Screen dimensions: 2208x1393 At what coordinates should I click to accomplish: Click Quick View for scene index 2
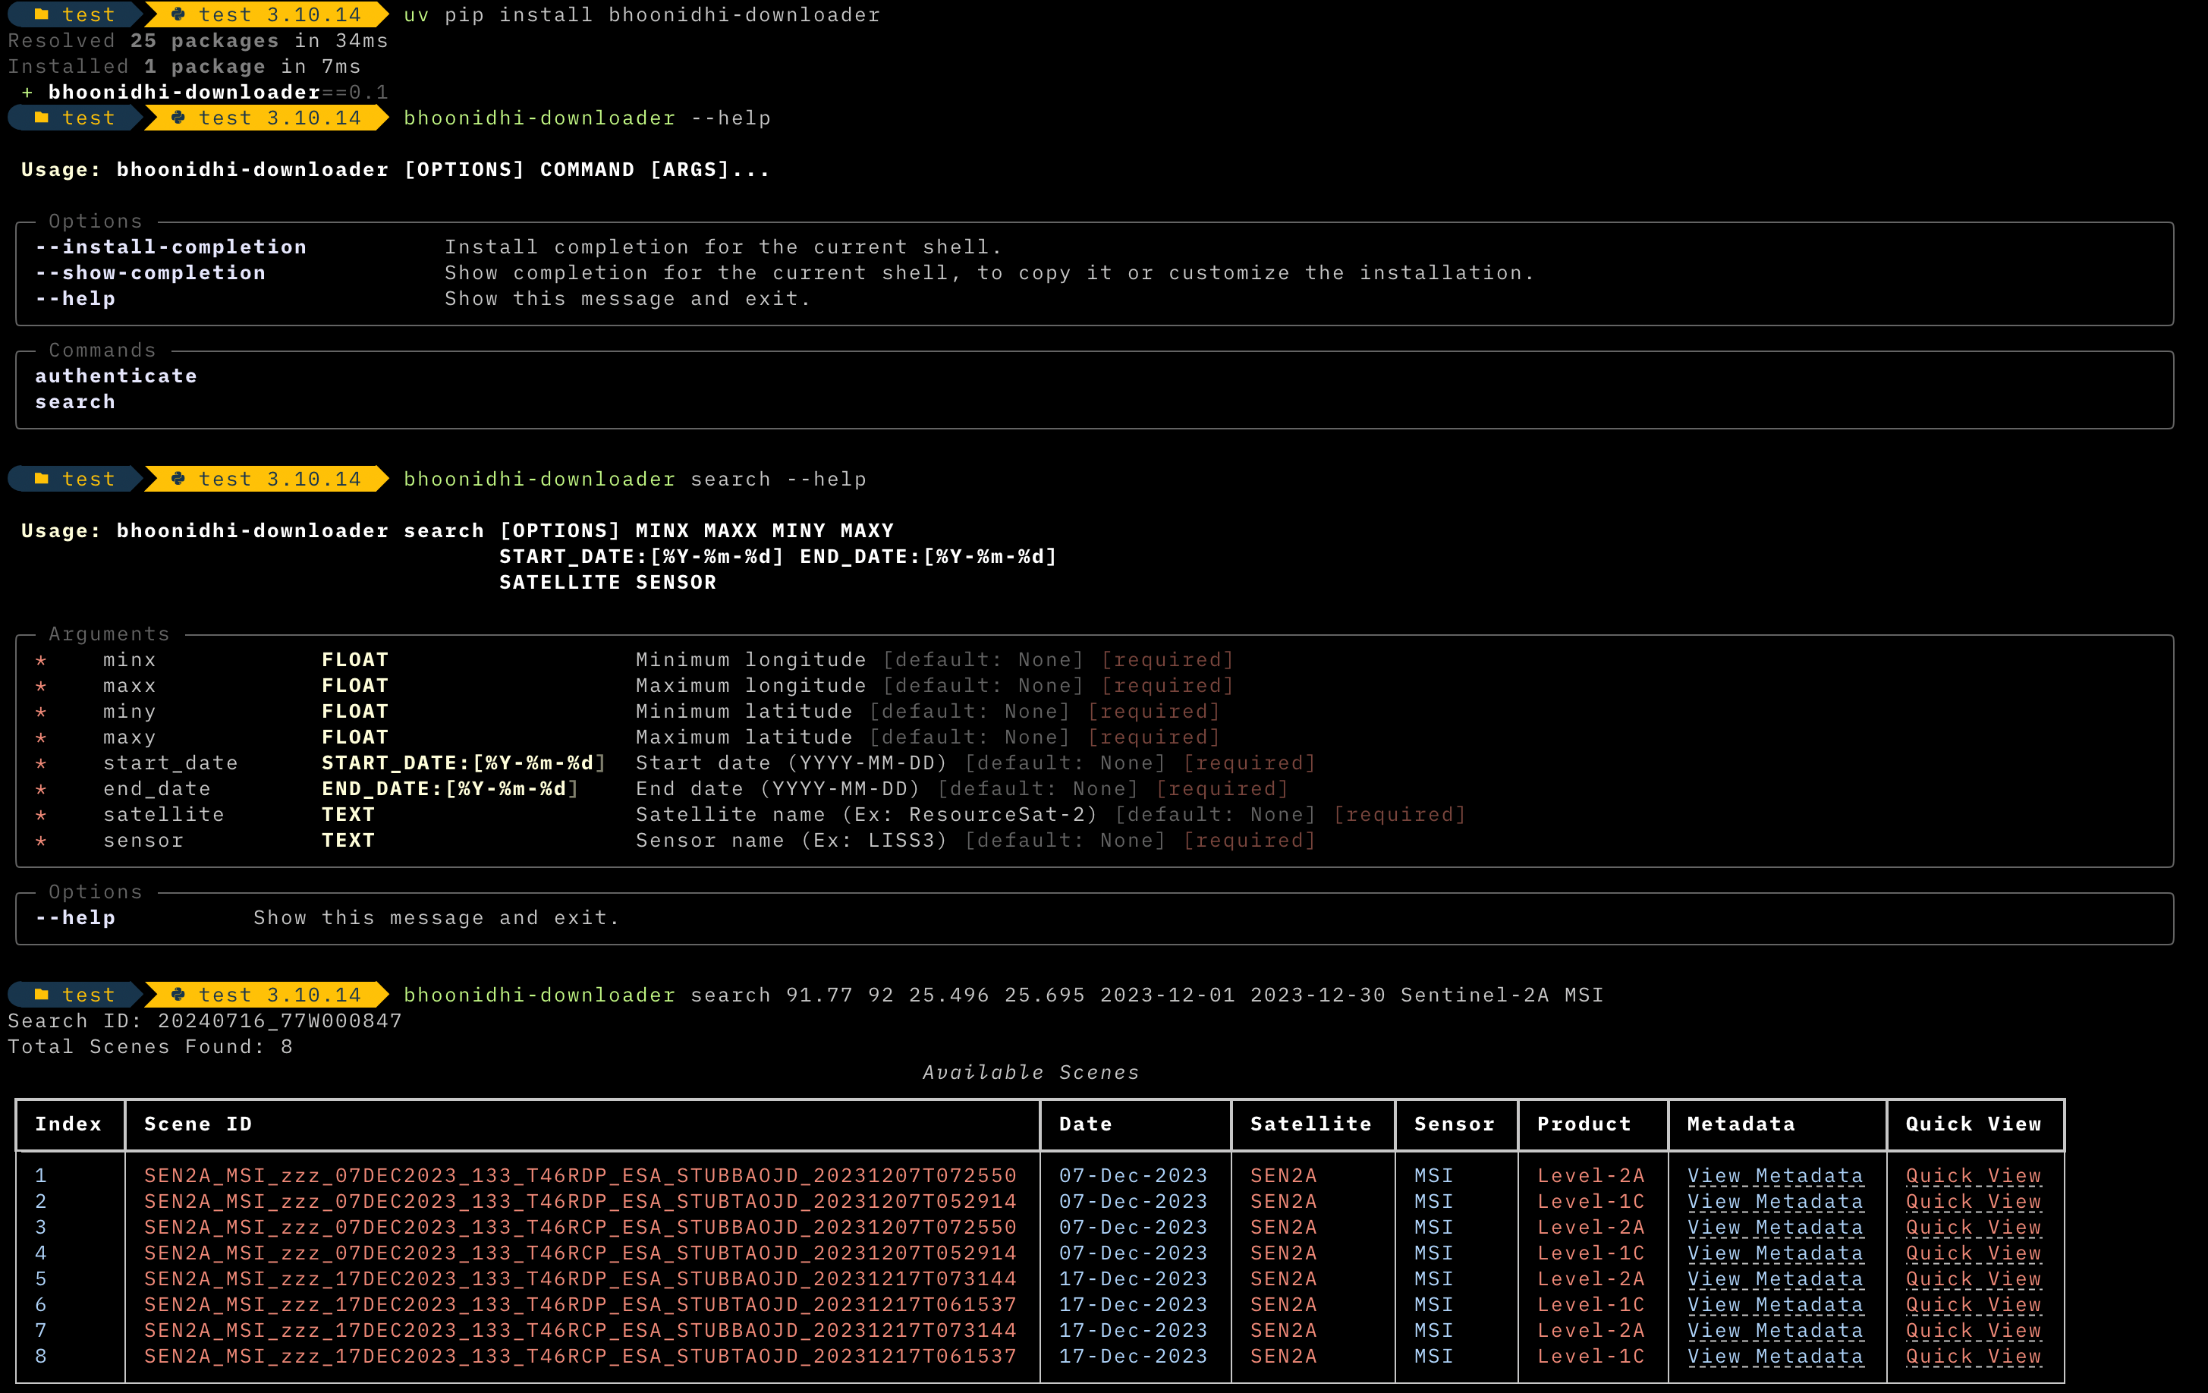coord(1974,1201)
